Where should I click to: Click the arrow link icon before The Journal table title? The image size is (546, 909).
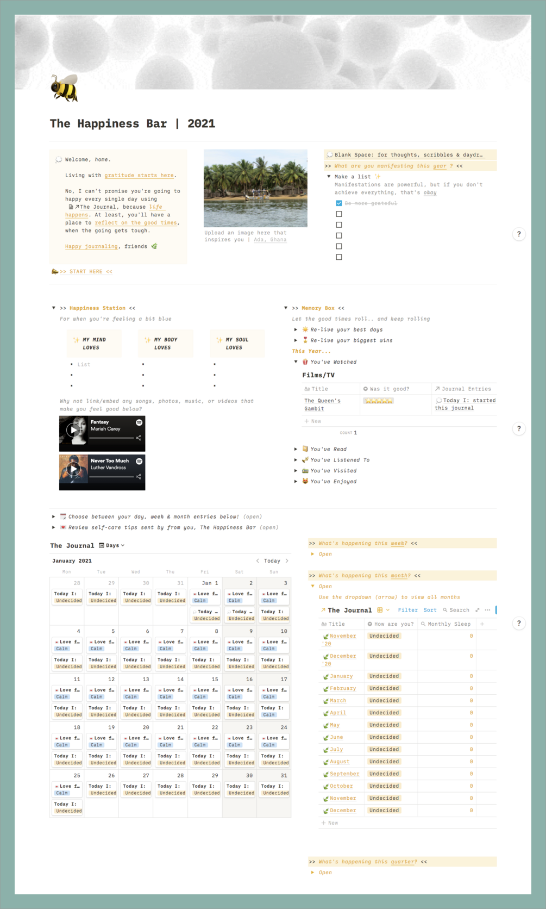[x=323, y=610]
